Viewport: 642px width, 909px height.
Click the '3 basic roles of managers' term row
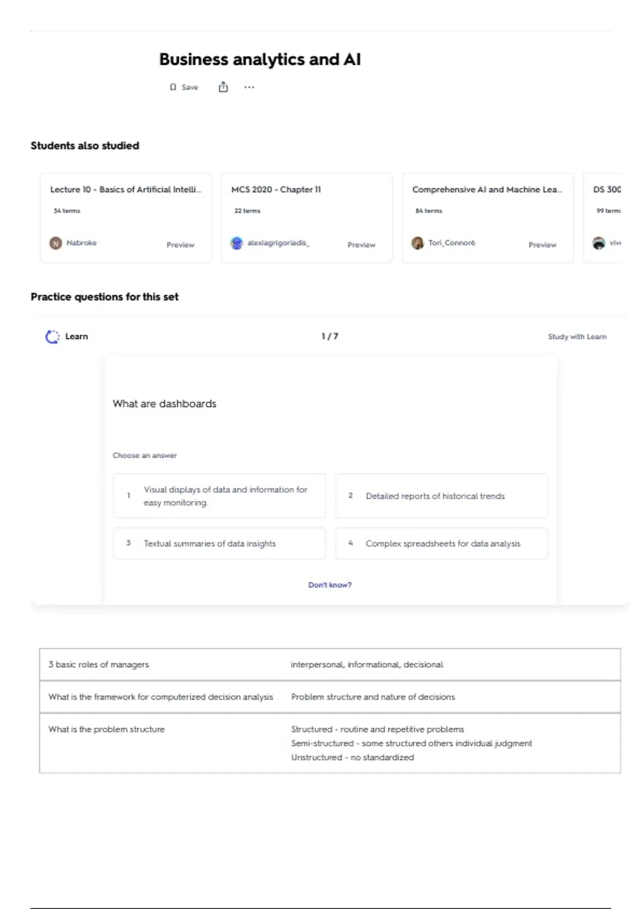(x=99, y=665)
